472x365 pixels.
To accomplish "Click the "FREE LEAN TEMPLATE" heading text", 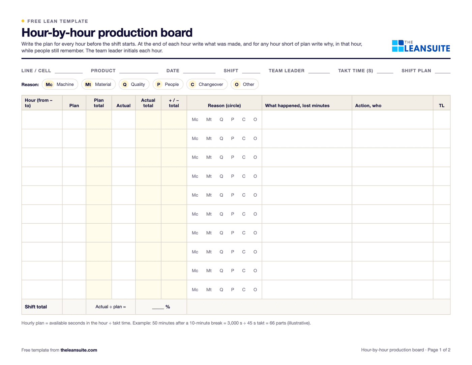I will (x=58, y=21).
